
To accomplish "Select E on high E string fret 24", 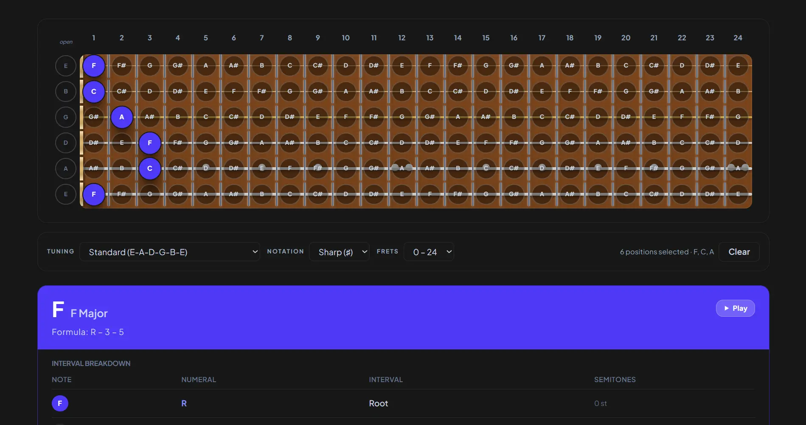I will [738, 66].
